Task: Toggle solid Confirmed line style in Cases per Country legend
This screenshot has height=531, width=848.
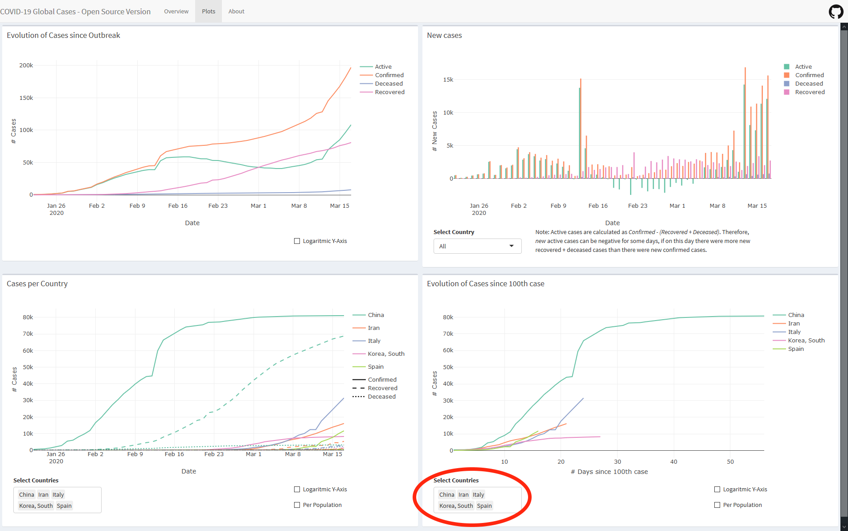Action: point(374,380)
